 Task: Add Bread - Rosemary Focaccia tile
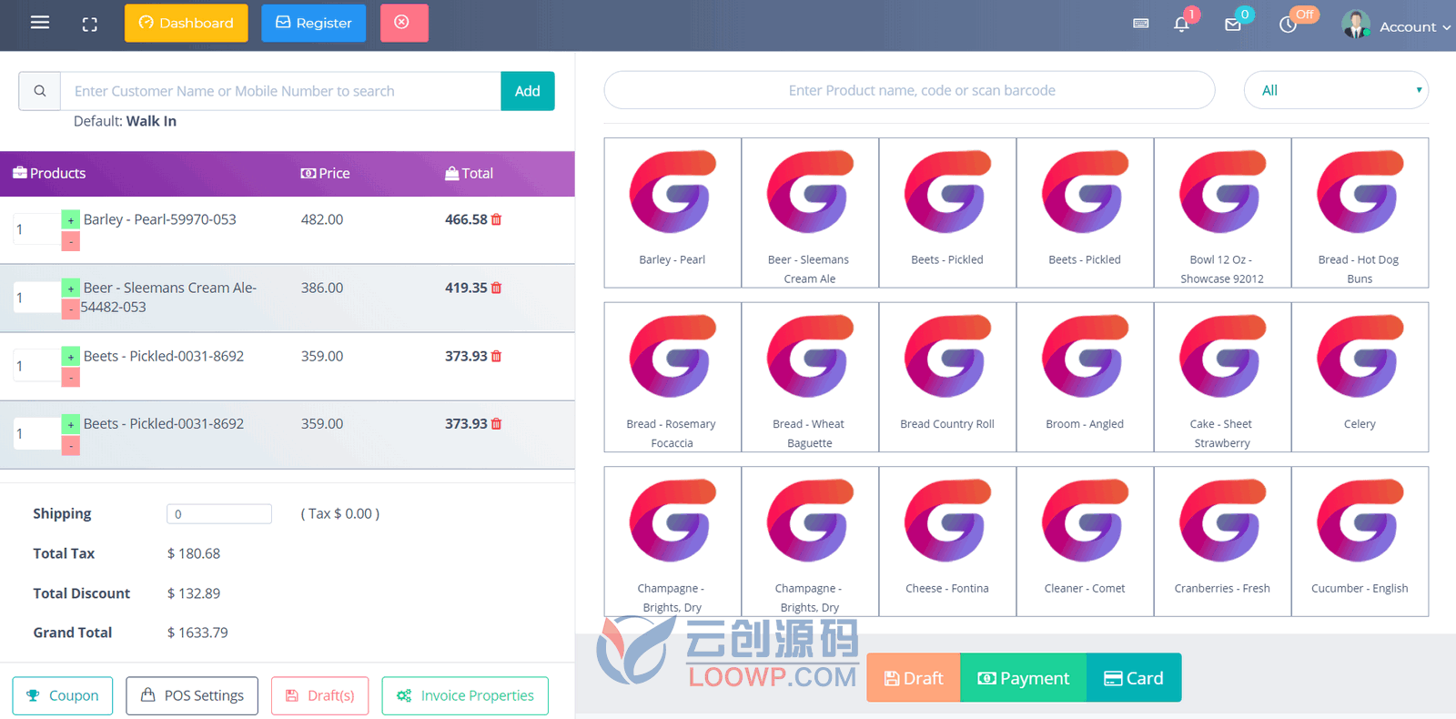coord(672,378)
